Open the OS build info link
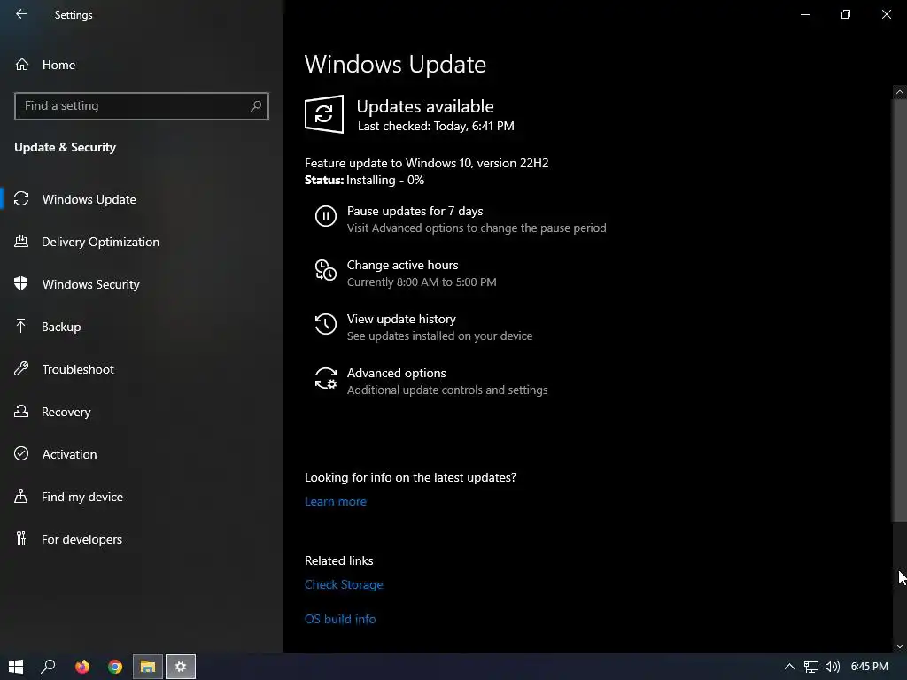 (340, 619)
